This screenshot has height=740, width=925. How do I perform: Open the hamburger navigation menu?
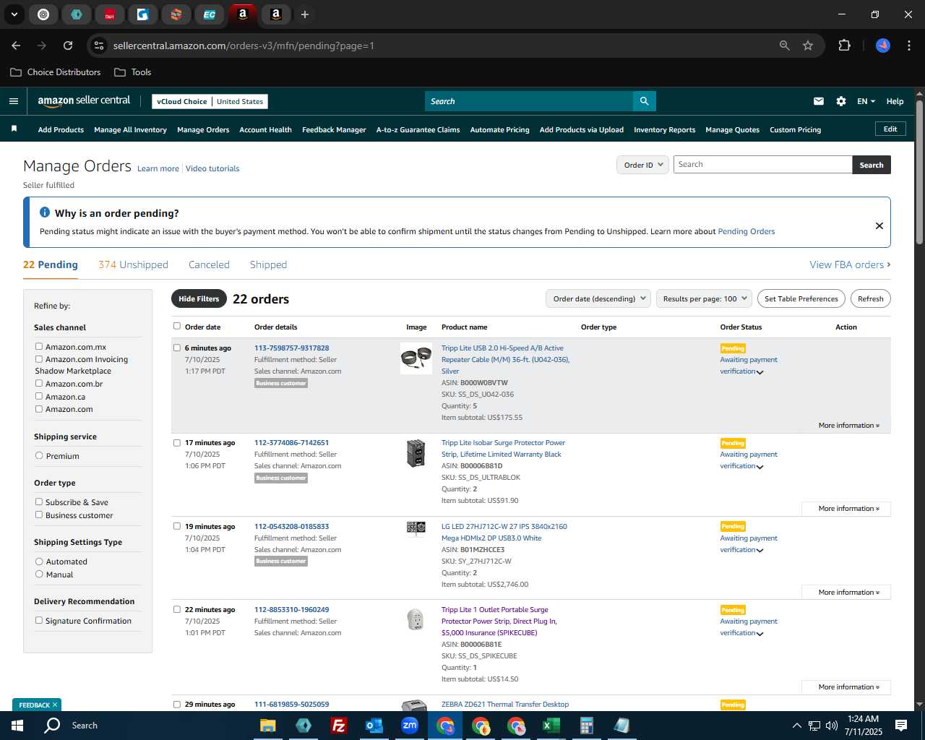tap(14, 101)
